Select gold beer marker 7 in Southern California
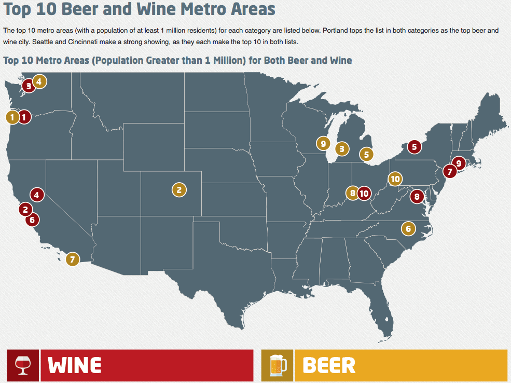This screenshot has height=383, width=511. [x=72, y=259]
